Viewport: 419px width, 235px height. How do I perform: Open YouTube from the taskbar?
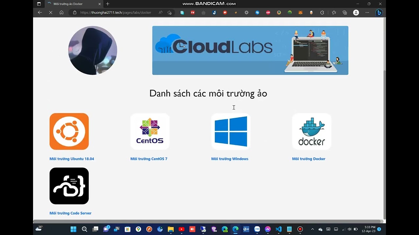point(181,229)
